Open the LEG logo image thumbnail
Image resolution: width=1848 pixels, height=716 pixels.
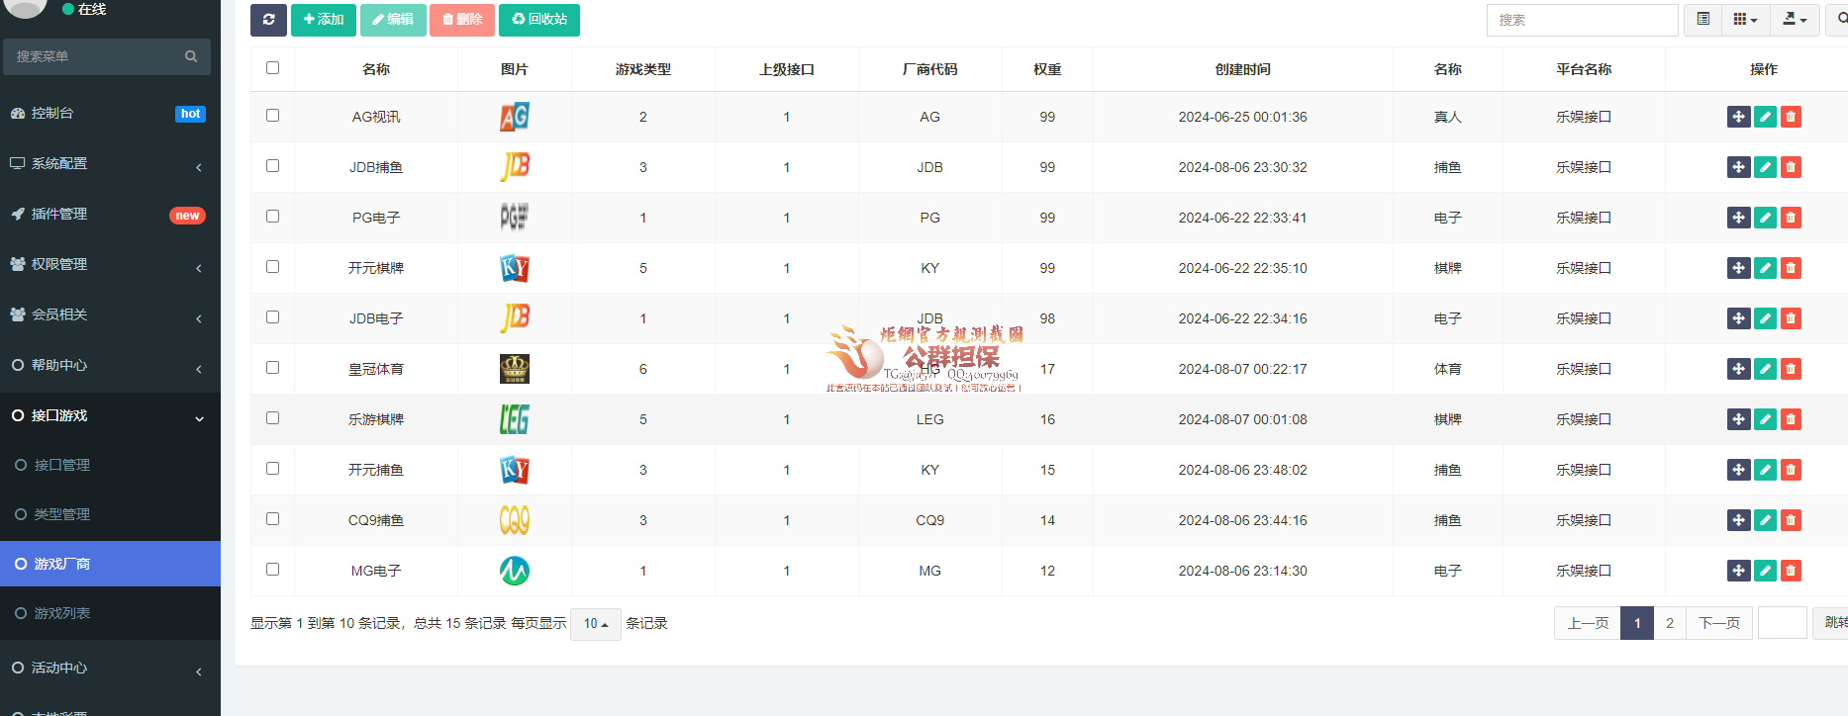tap(514, 419)
